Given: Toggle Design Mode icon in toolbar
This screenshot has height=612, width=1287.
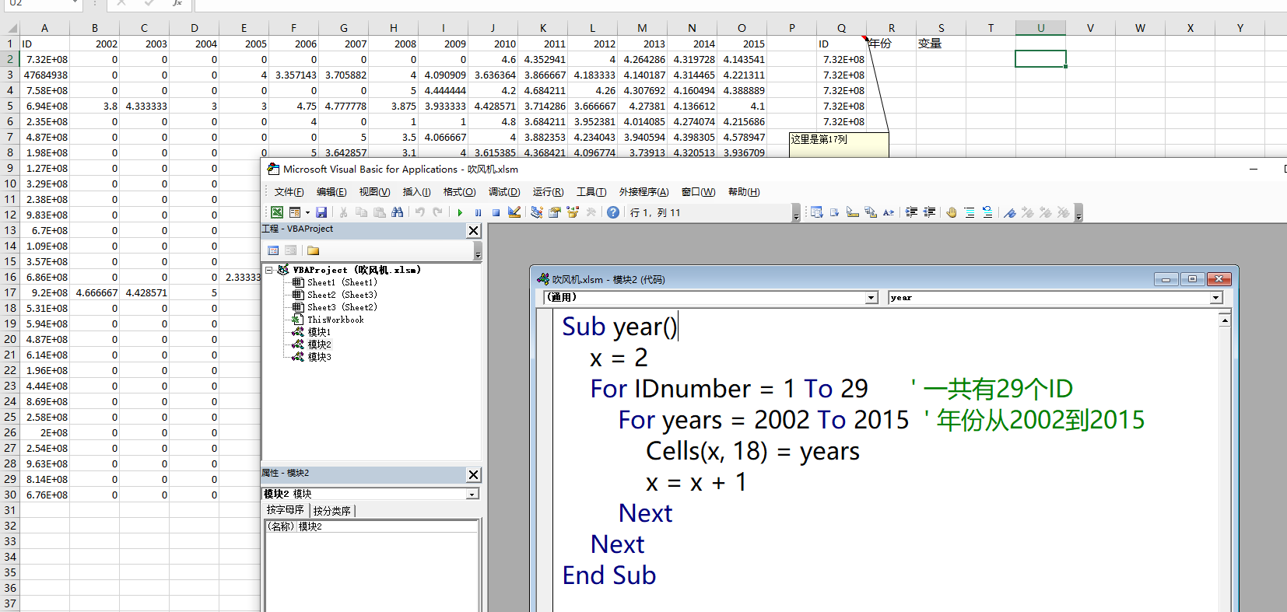Looking at the screenshot, I should pos(514,212).
